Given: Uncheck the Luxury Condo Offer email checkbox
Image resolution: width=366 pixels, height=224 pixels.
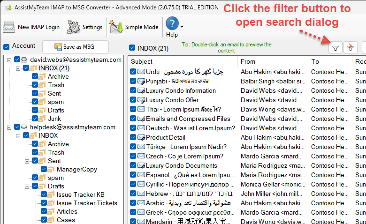Looking at the screenshot, I should pyautogui.click(x=133, y=100).
